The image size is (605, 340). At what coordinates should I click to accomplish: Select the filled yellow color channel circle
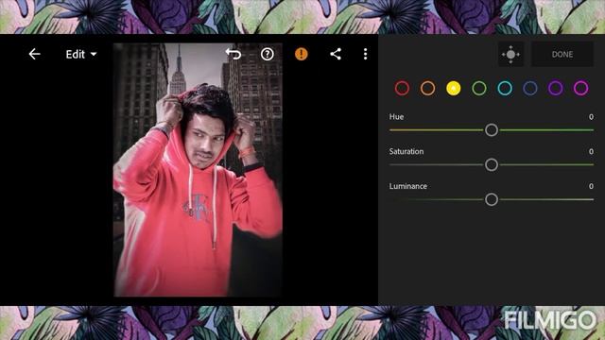[x=454, y=88]
